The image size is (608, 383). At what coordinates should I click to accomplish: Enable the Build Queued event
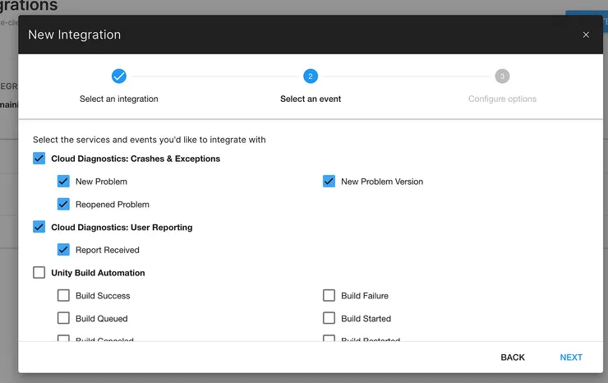[x=63, y=318]
